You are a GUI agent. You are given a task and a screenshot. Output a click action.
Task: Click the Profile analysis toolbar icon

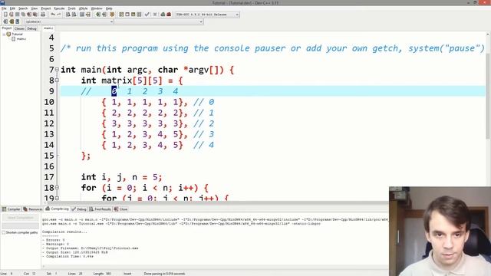click(163, 15)
